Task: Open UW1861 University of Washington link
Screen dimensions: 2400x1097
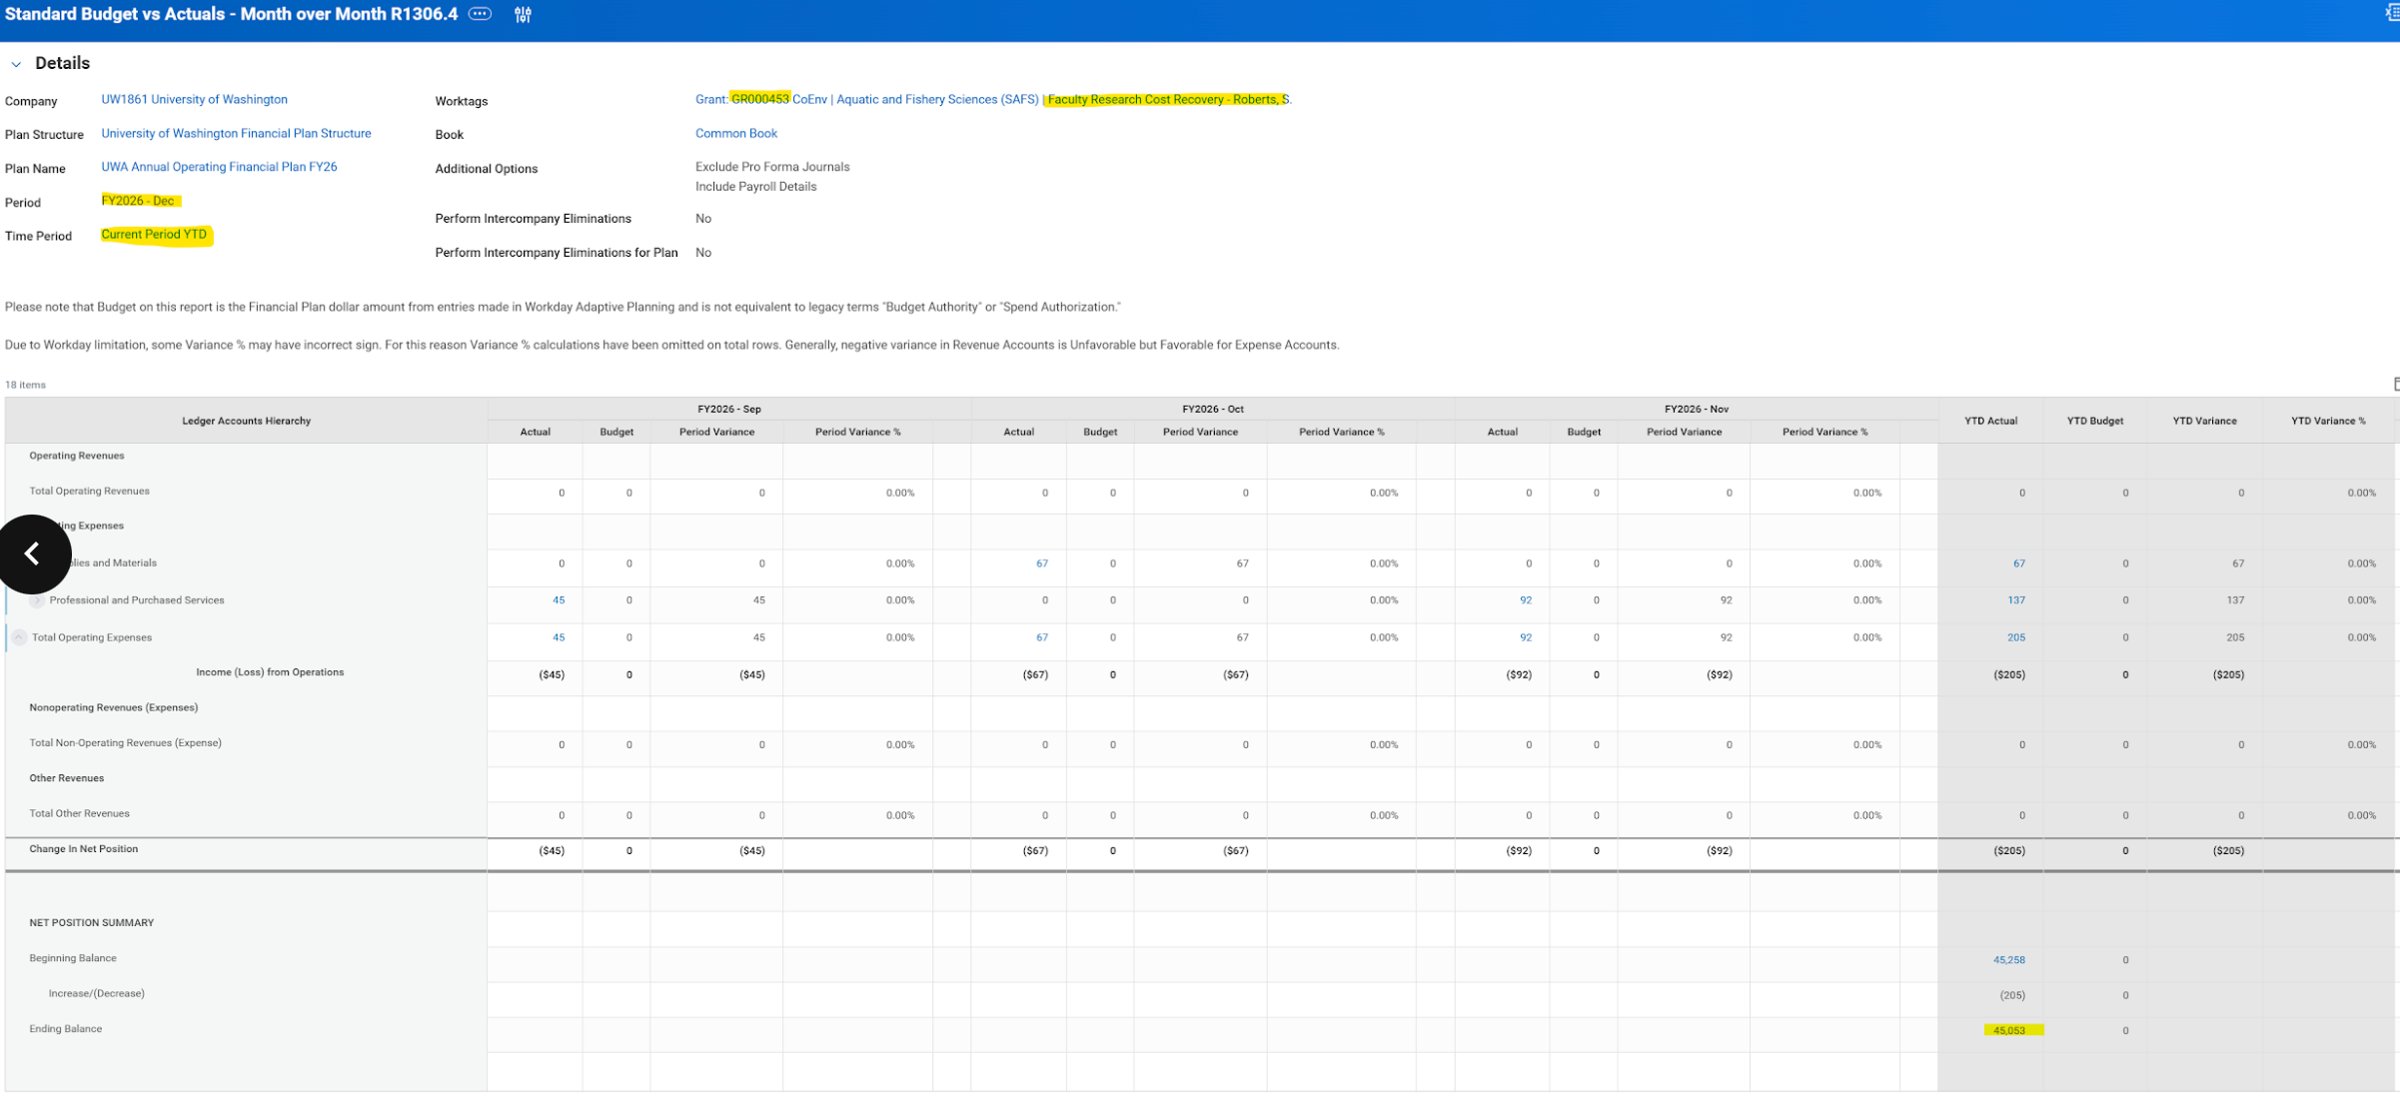Action: 194,100
